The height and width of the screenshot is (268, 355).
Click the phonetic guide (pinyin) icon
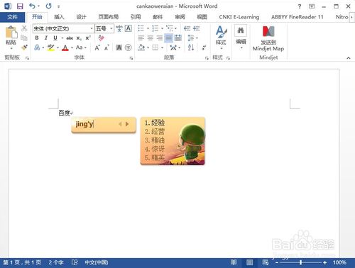119,28
